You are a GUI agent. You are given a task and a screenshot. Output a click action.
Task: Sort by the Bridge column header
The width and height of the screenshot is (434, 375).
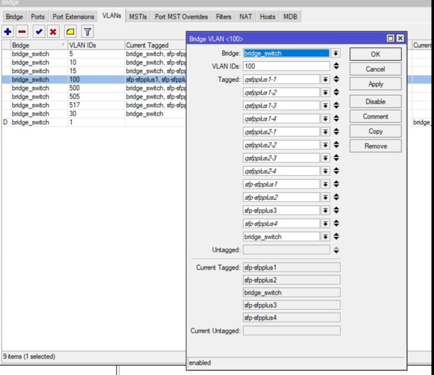click(x=39, y=45)
